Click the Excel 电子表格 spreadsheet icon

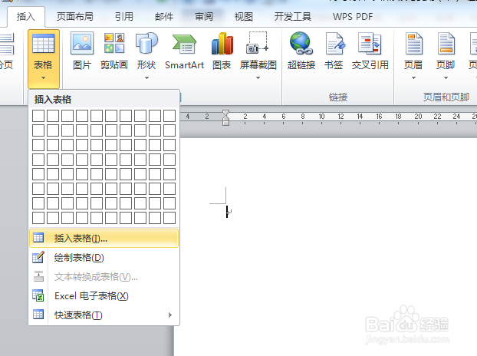pyautogui.click(x=38, y=295)
